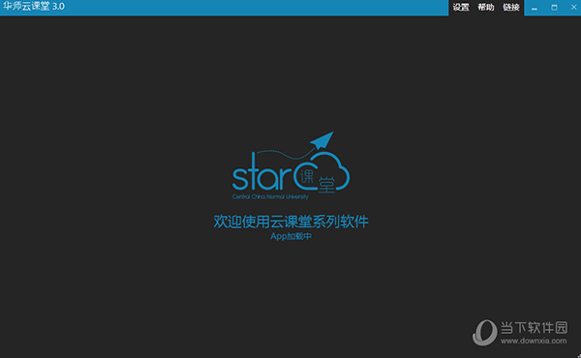The height and width of the screenshot is (358, 581).
Task: Click the 欢迎使用云课堂系列软件 welcome text
Action: [290, 222]
